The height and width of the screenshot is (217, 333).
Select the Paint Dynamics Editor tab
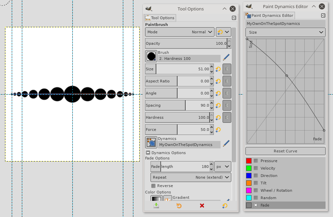269,15
